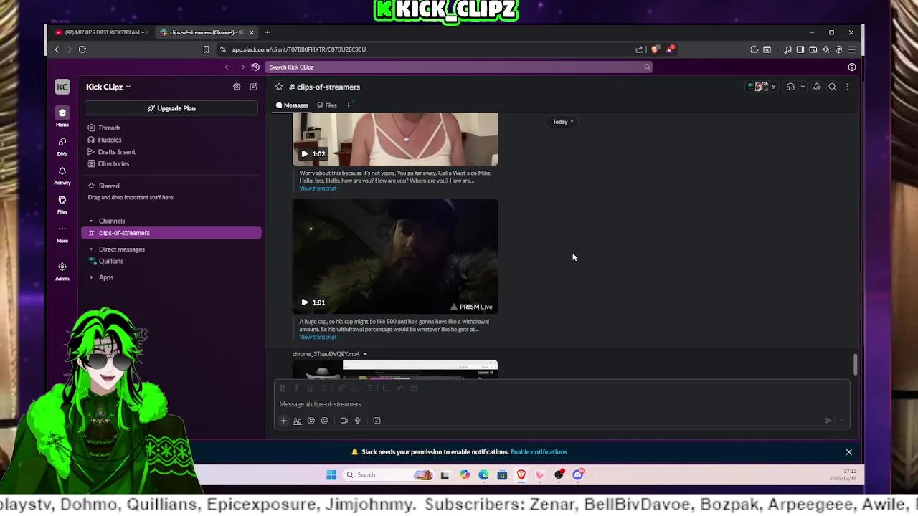Open the Slack help icon

click(852, 67)
